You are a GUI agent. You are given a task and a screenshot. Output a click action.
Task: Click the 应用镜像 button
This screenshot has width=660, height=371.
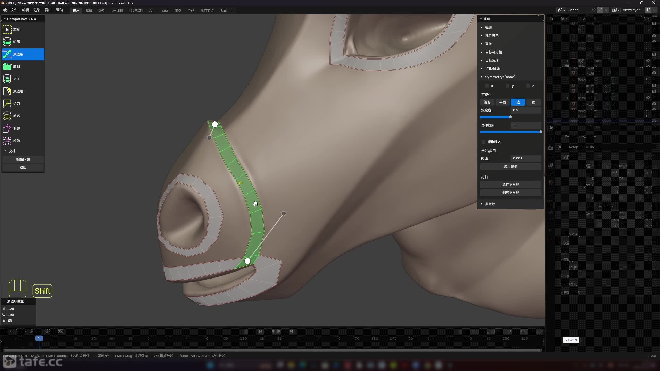tap(510, 167)
